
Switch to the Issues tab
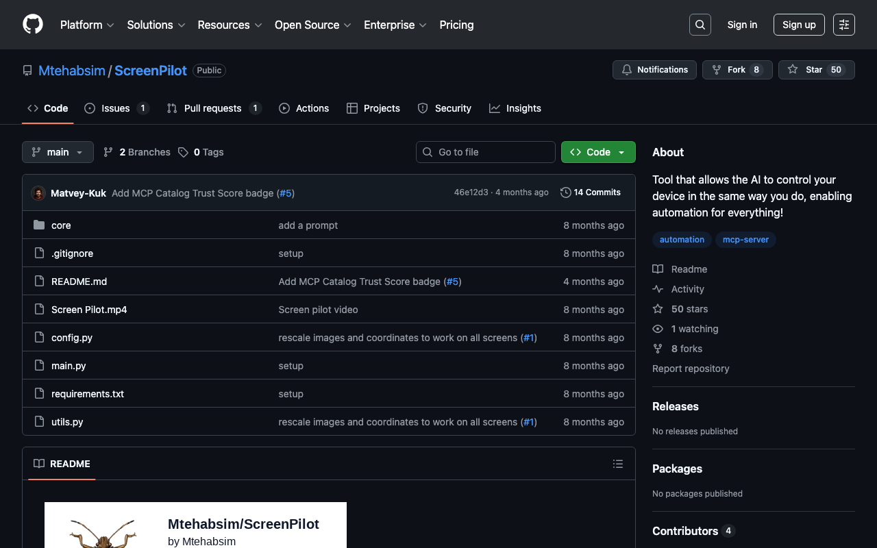116,108
